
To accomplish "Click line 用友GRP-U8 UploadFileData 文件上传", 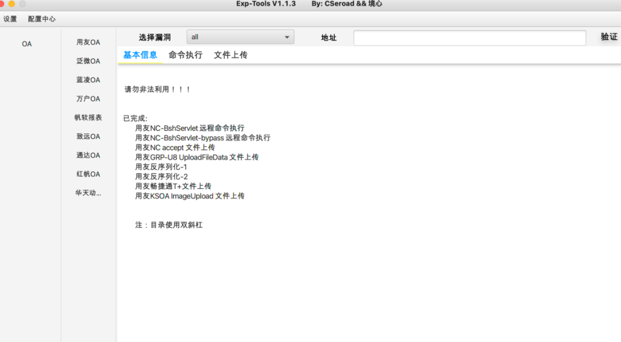I will [x=197, y=157].
